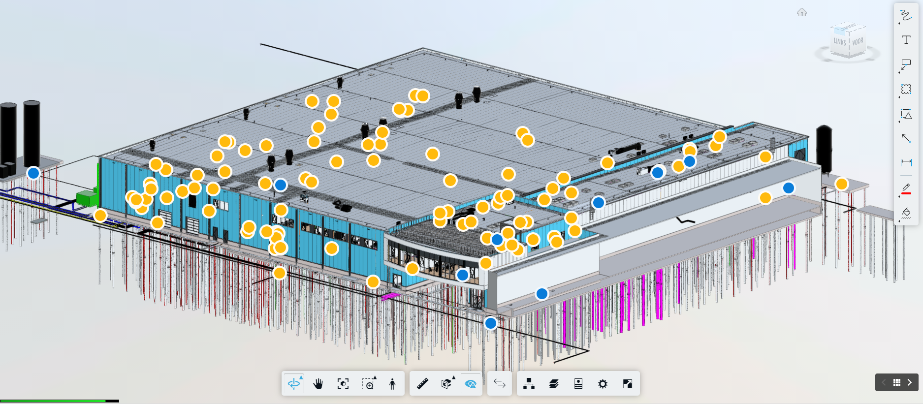Select the Measure ruler tool
The image size is (923, 404).
coord(422,384)
